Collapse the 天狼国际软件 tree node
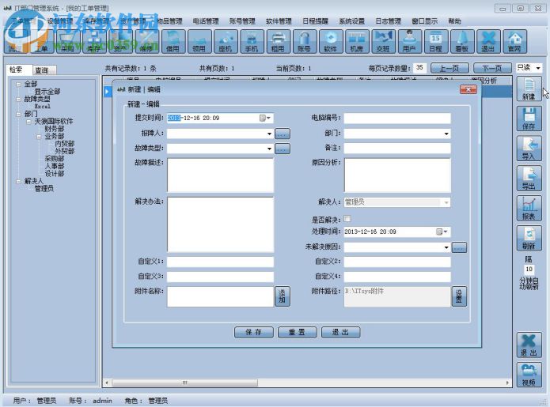 tap(29, 122)
